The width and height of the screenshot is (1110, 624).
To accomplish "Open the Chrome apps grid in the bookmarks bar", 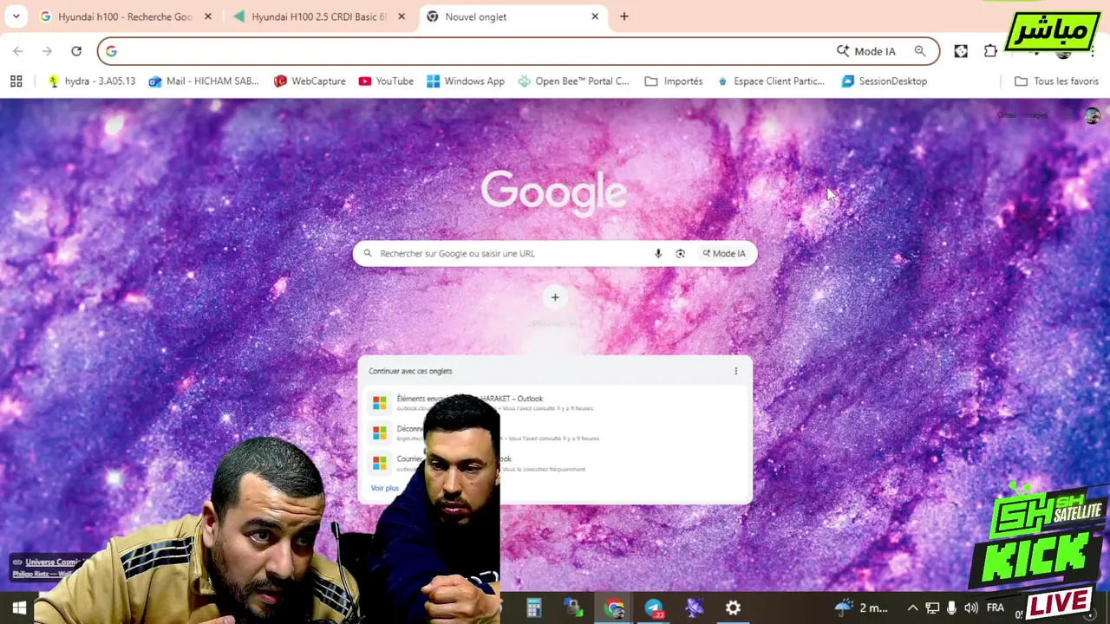I will click(16, 81).
